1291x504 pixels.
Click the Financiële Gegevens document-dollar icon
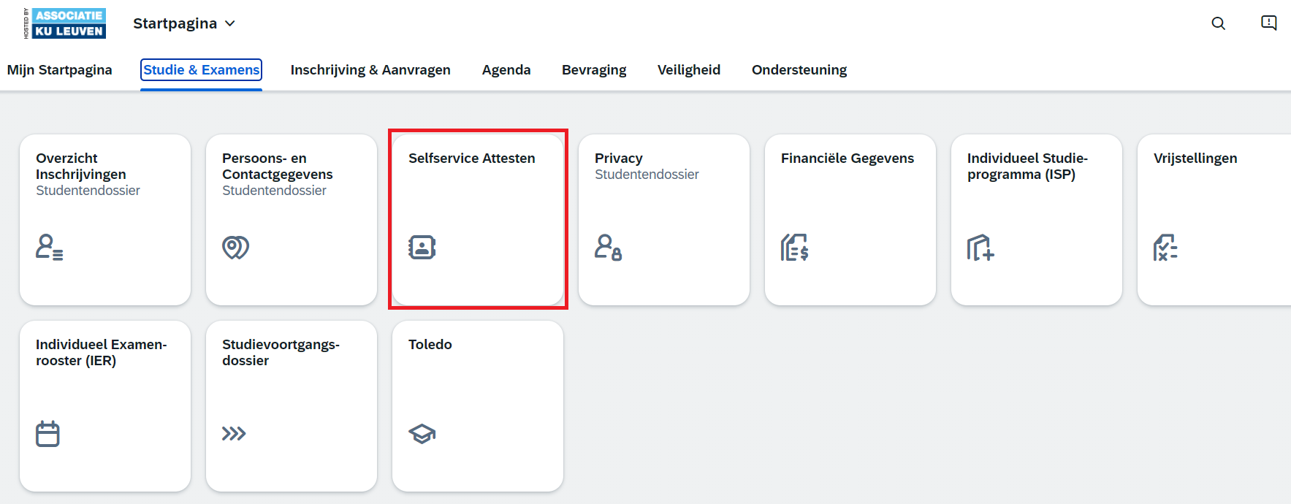[x=794, y=248]
